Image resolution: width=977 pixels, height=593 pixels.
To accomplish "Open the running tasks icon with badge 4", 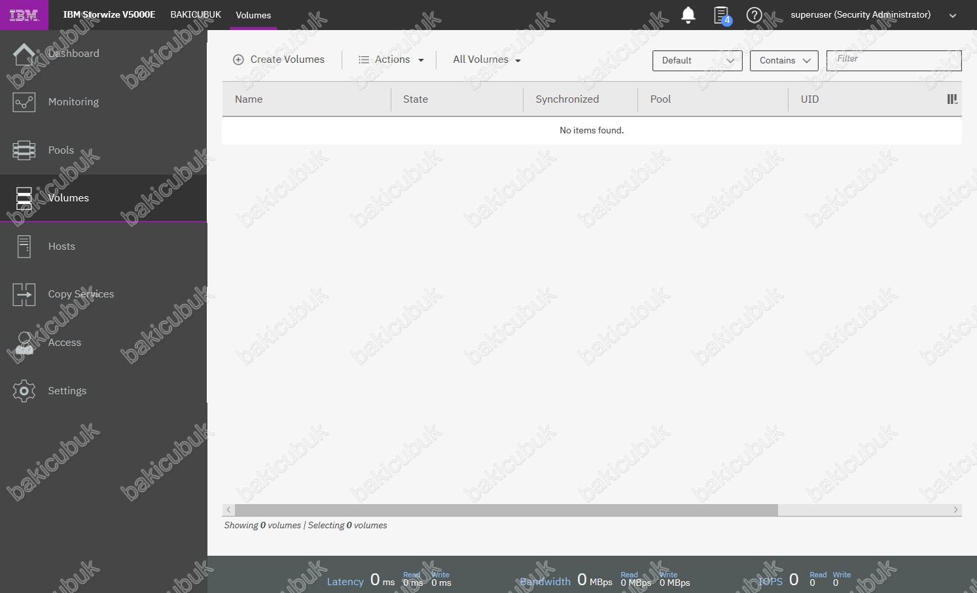I will [722, 15].
